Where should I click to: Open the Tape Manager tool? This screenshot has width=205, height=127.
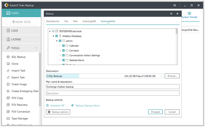coord(20,119)
